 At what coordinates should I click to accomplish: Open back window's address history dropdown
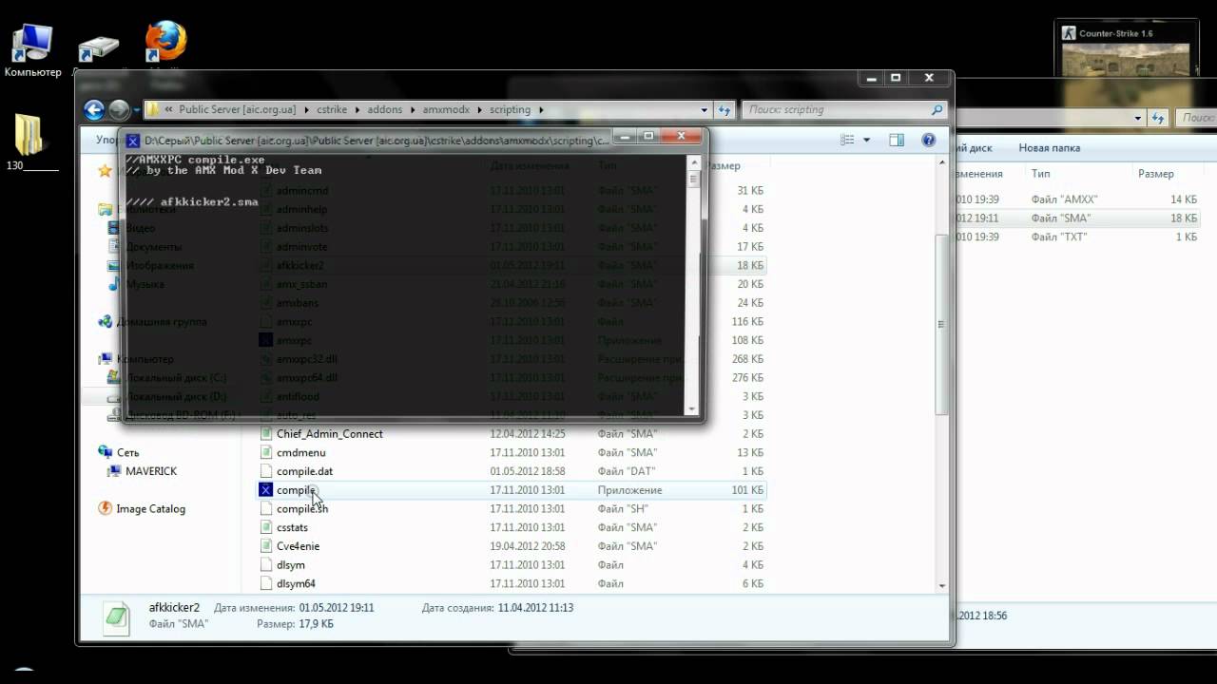1139,118
